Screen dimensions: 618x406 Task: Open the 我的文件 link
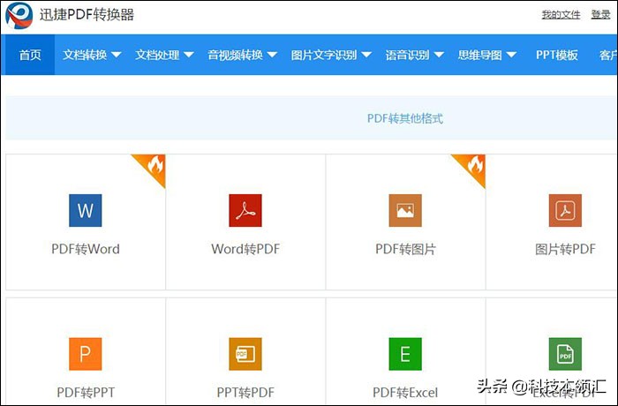point(561,15)
